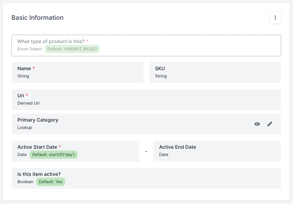The image size is (293, 204).
Task: Click the Uri field label text
Action: (21, 96)
